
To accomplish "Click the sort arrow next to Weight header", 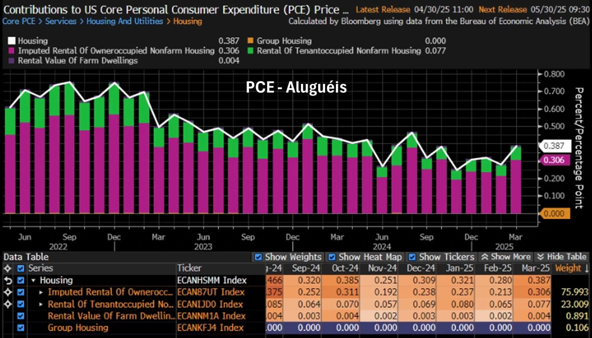I will click(587, 268).
